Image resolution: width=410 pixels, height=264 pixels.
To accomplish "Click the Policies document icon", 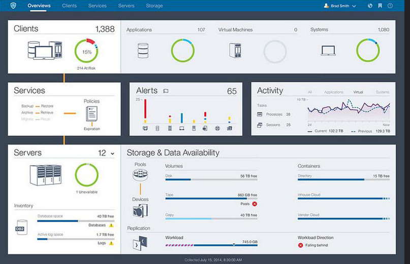I will coord(92,114).
